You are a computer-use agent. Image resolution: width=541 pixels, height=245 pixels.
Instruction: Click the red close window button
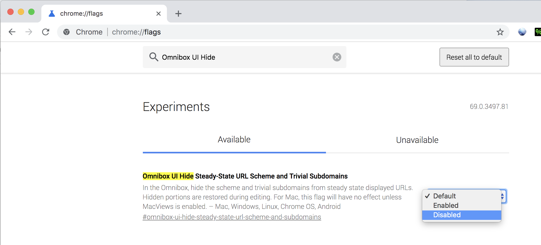pos(10,12)
